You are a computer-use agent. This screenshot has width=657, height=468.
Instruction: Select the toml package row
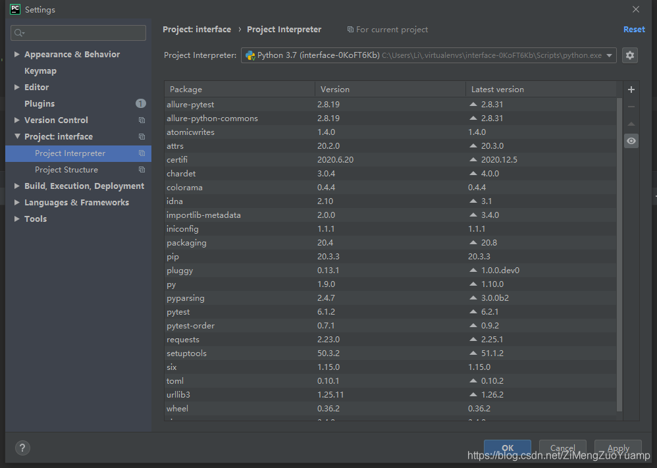(390, 381)
